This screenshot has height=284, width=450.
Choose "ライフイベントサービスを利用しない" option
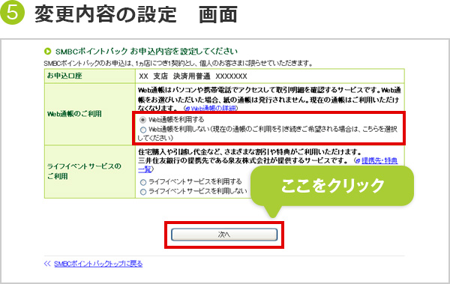(x=143, y=192)
